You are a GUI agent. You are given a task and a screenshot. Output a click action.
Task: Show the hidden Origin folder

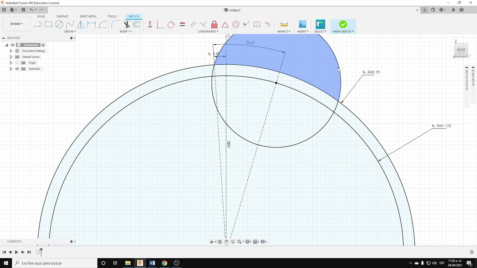click(17, 63)
